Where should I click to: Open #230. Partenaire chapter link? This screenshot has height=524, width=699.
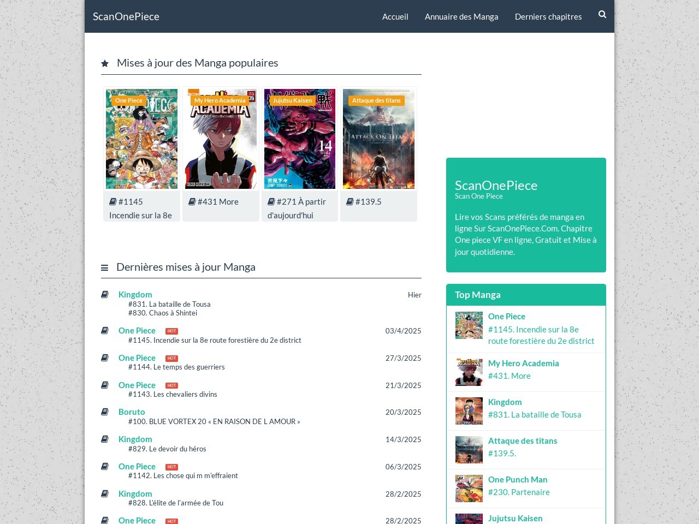pos(519,492)
